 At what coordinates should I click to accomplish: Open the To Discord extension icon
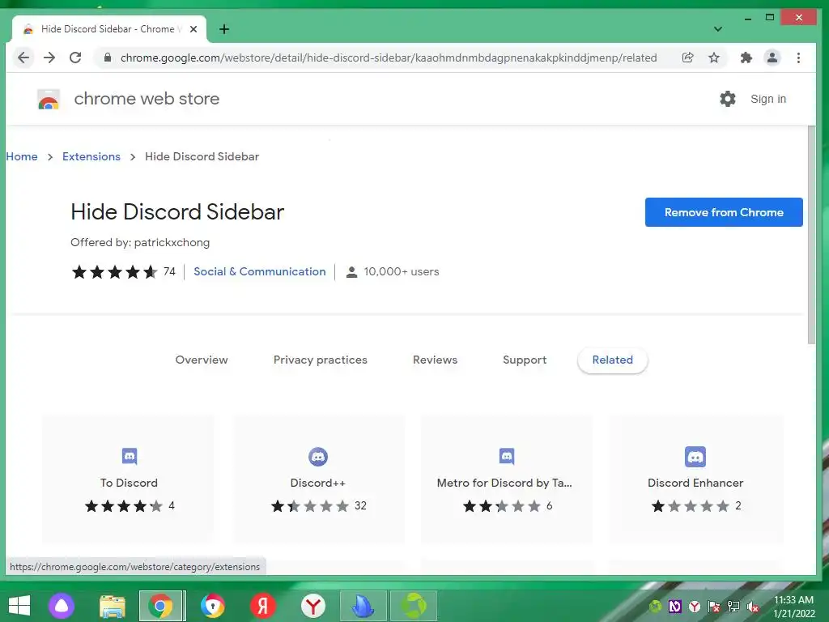tap(130, 456)
